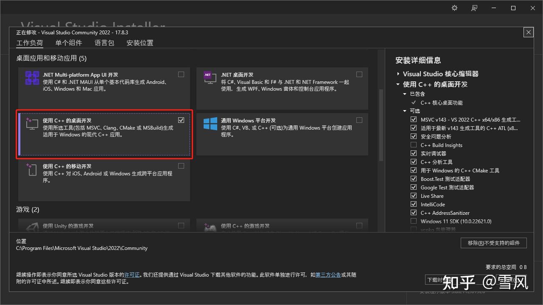The height and width of the screenshot is (305, 543).
Task: Switch to the 单个组件 tab
Action: click(x=69, y=43)
